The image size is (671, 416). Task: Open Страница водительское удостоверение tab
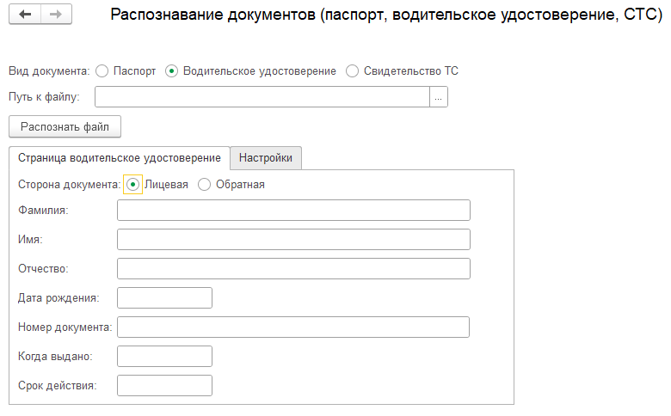coord(120,158)
